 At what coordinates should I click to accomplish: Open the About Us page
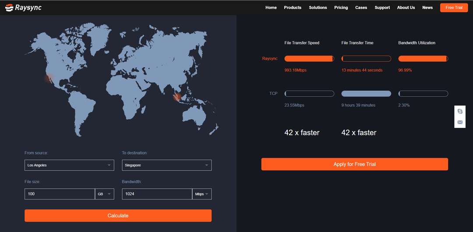[406, 7]
